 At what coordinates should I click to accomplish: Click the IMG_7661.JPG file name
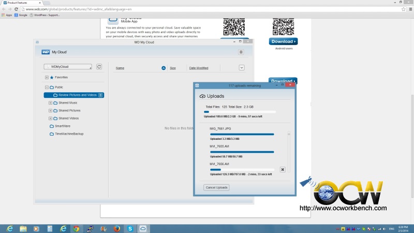220,128
